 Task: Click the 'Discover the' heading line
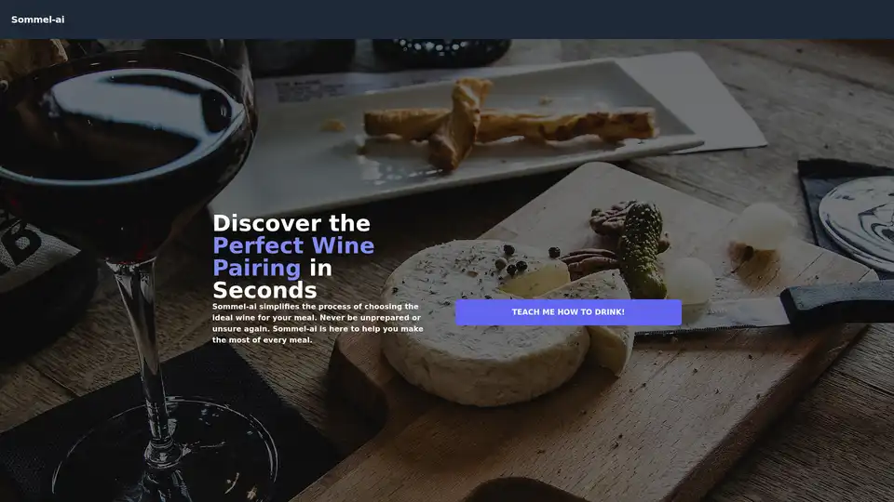pyautogui.click(x=291, y=223)
